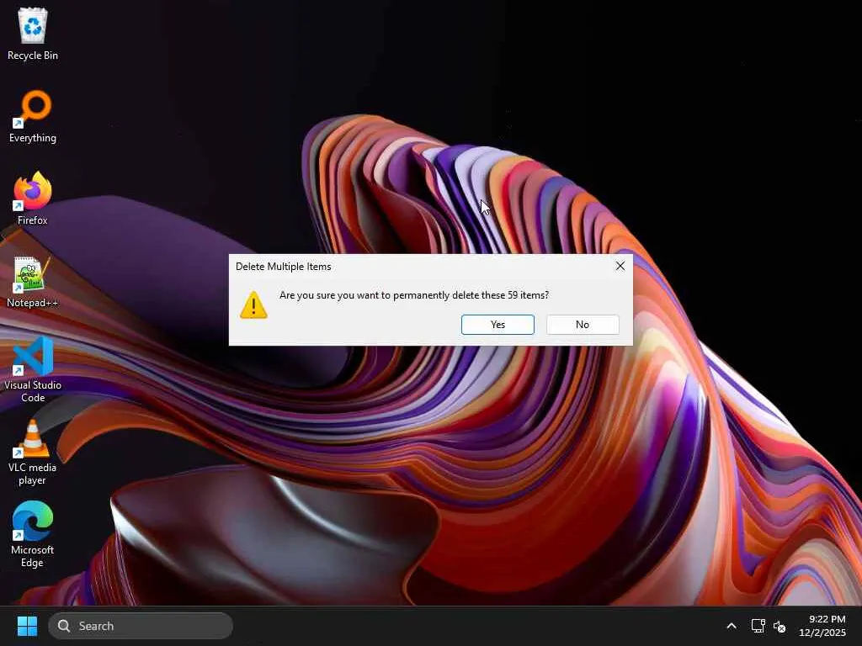Screen dimensions: 862x646
Task: Open the network status tray icon
Action: point(758,626)
